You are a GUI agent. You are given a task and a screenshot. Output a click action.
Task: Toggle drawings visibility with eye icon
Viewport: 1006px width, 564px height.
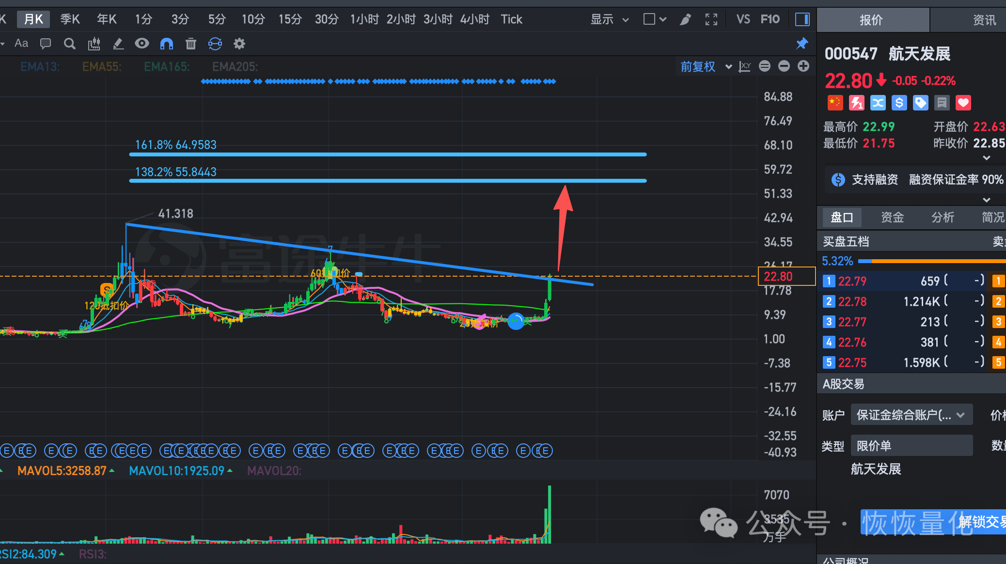tap(142, 44)
